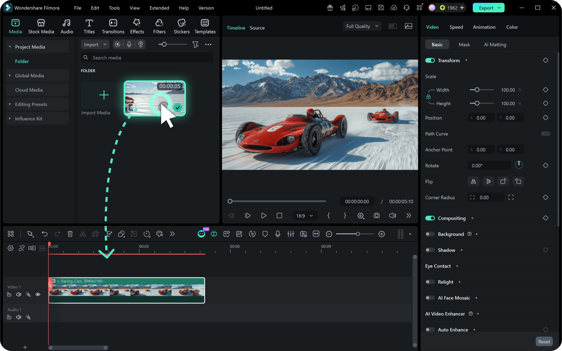The width and height of the screenshot is (562, 351).
Task: Stop the preview playback
Action: click(280, 216)
